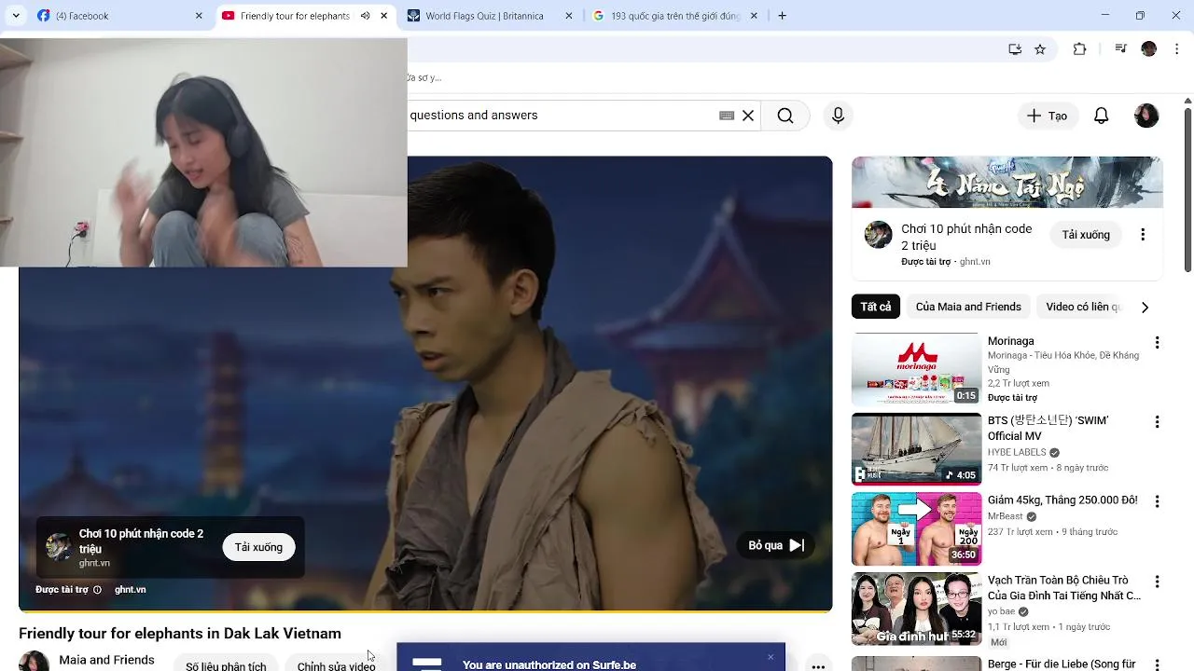The height and width of the screenshot is (671, 1194).
Task: Click the Chơi 10 phút ad banner image
Action: 1007,182
